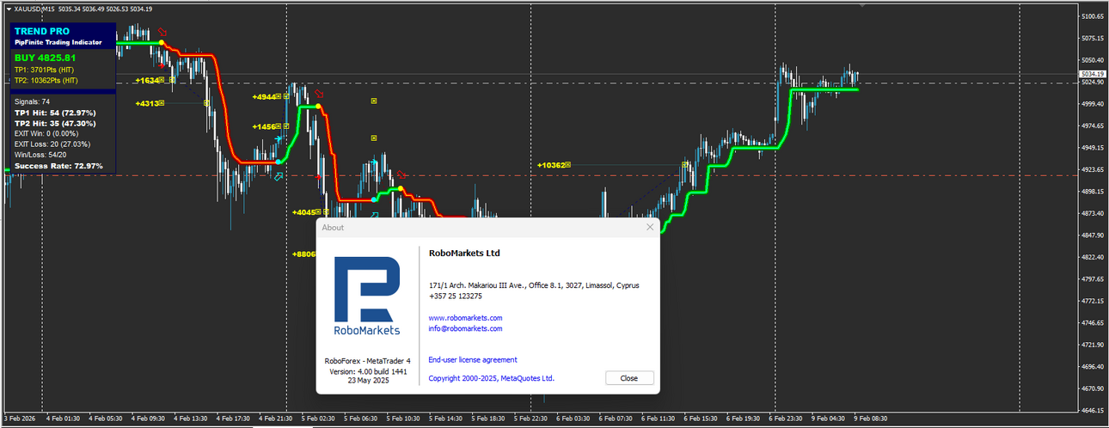Click the +357 25 123275 phone number
Image resolution: width=1109 pixels, height=428 pixels.
[x=455, y=296]
